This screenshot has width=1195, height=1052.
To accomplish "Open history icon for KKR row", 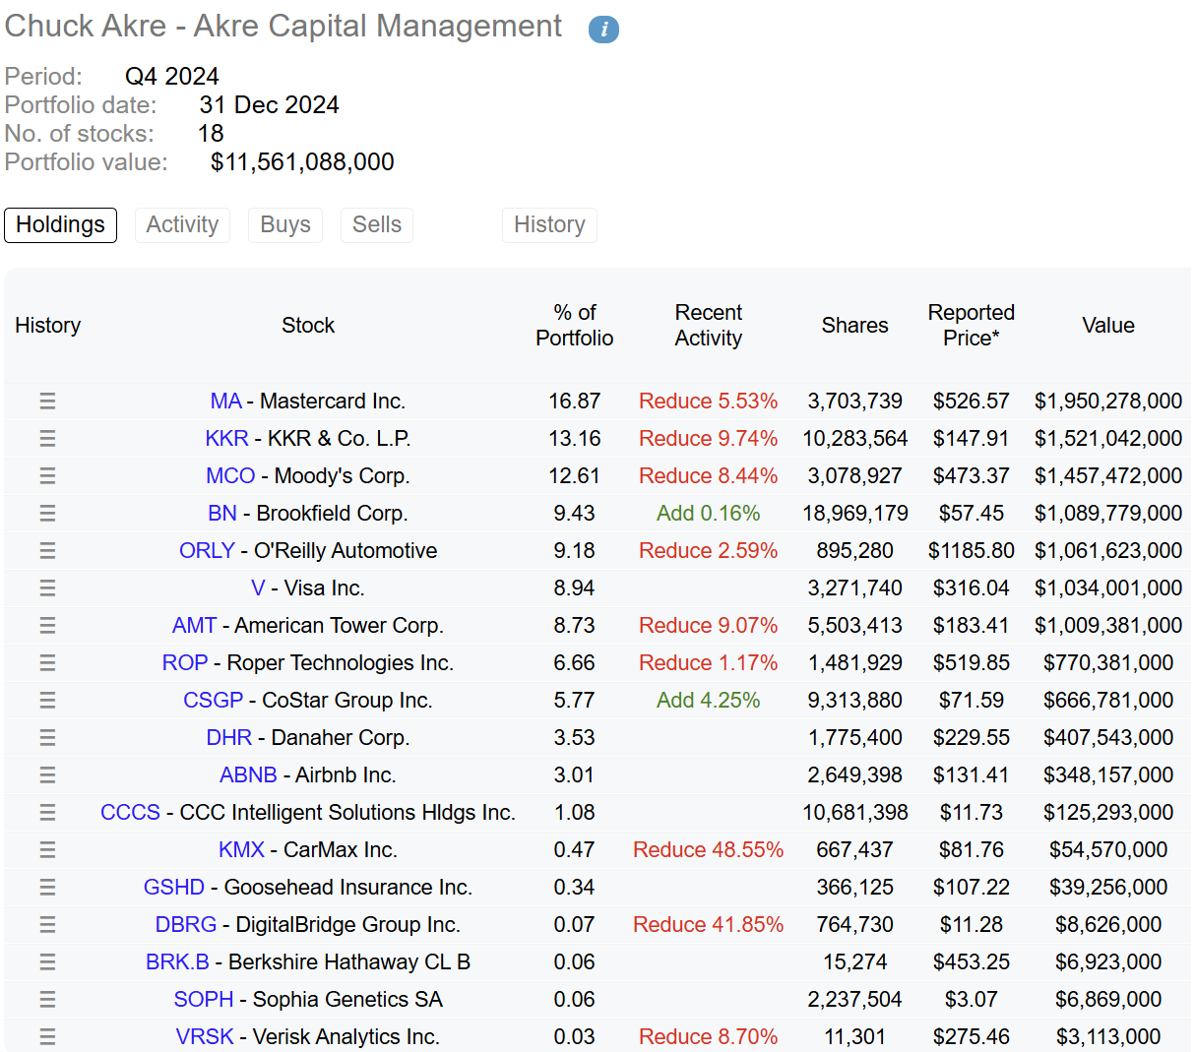I will click(47, 438).
